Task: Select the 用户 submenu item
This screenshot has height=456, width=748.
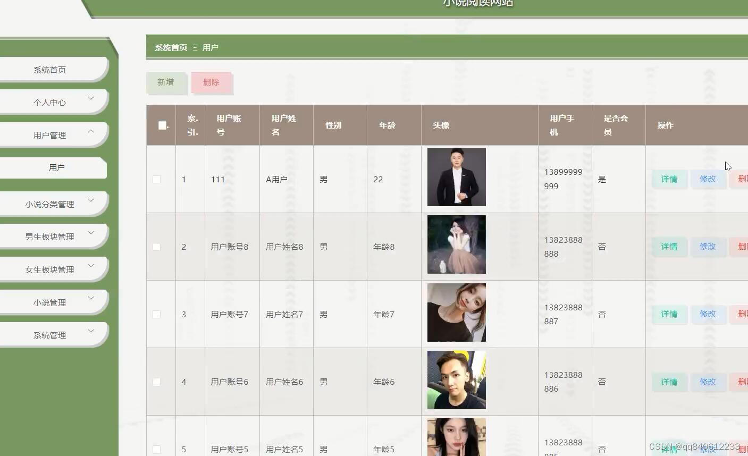Action: pos(53,168)
